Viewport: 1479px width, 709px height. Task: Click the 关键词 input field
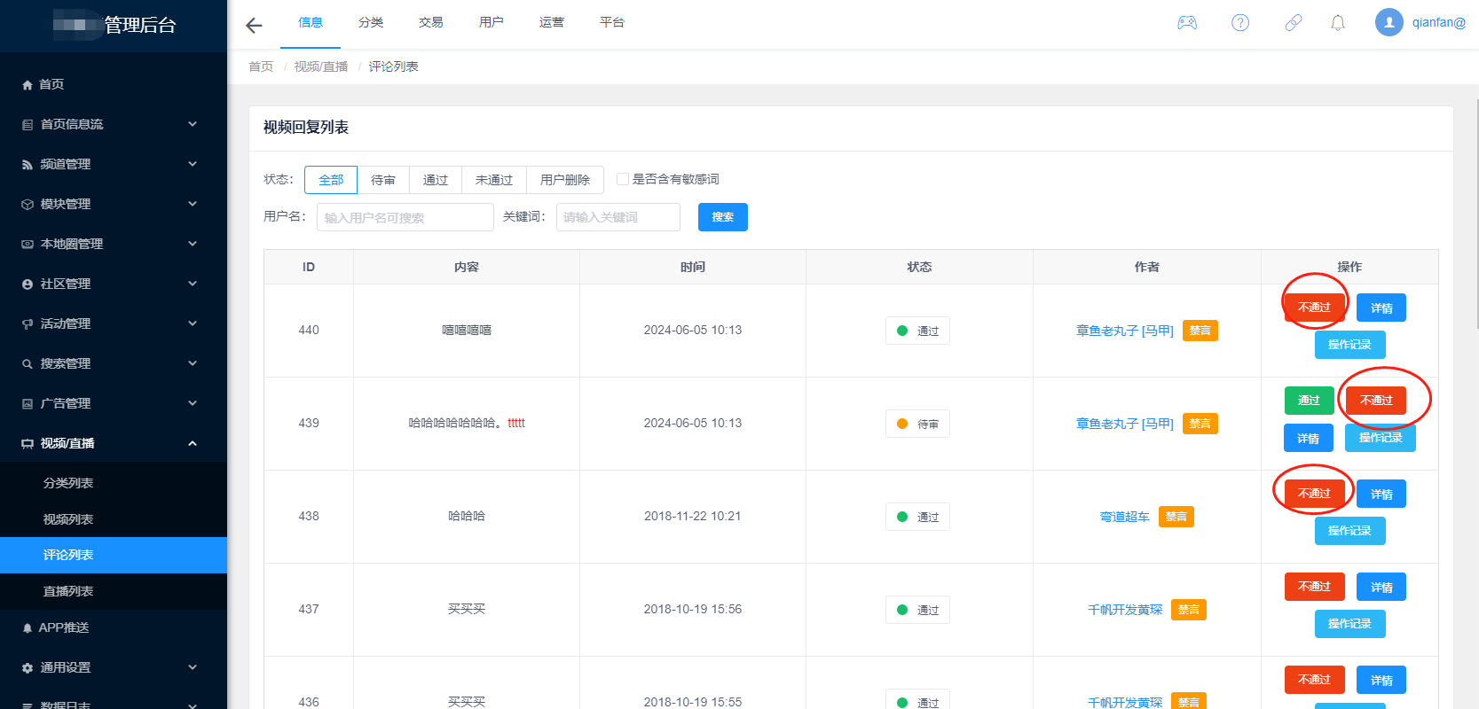pyautogui.click(x=618, y=217)
